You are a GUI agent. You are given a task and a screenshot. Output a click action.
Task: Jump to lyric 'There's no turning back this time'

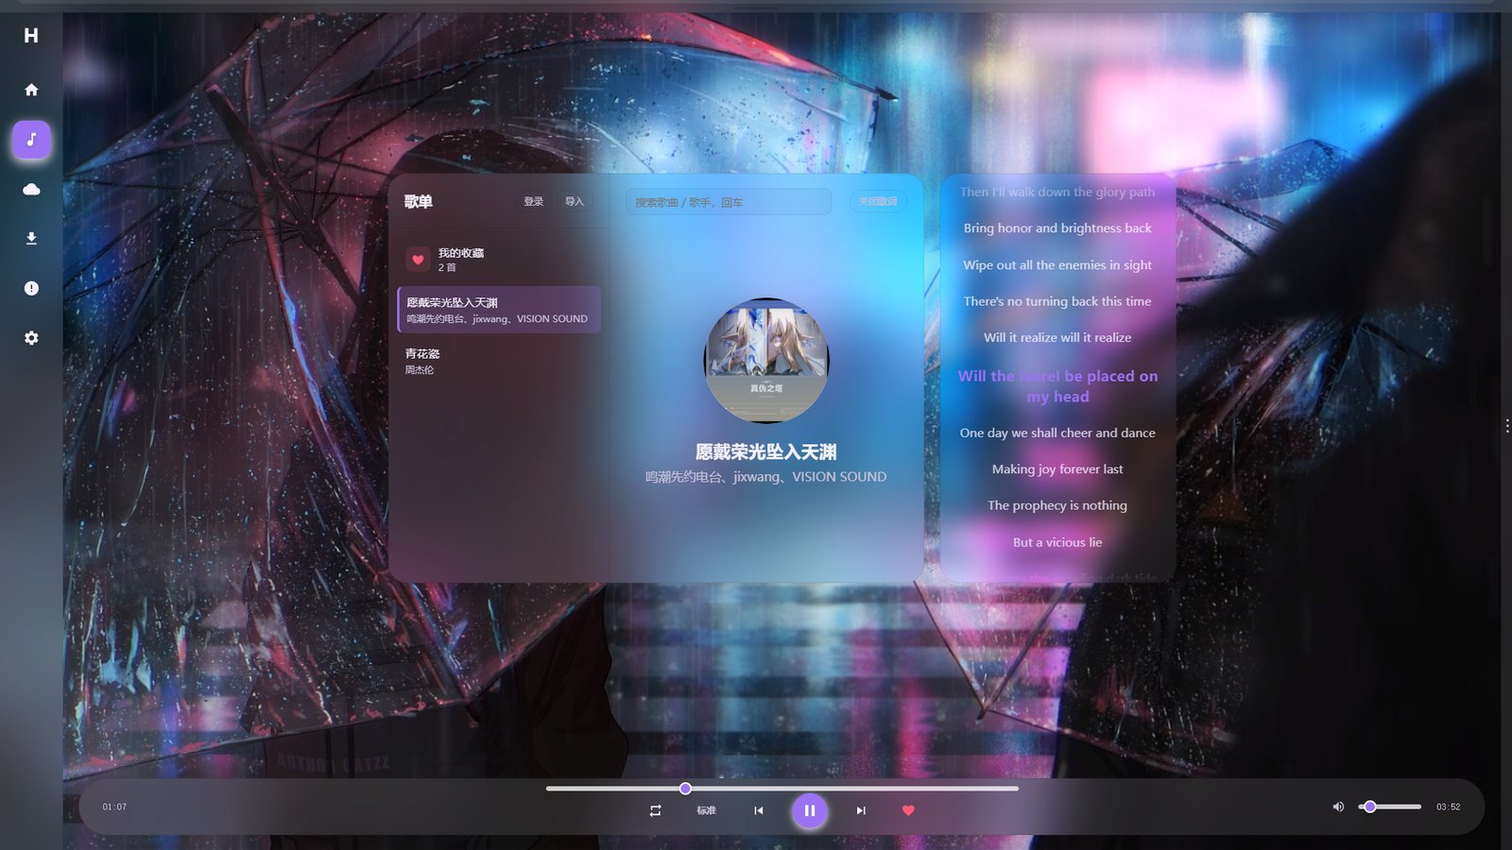(x=1057, y=302)
